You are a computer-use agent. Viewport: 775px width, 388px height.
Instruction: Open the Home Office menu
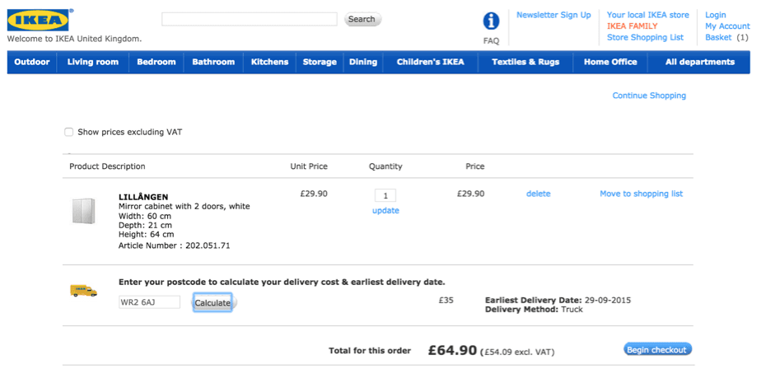610,62
